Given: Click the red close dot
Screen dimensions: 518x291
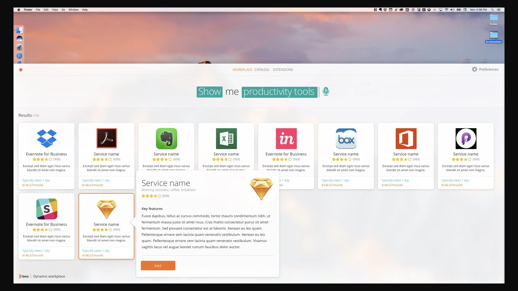Looking at the screenshot, I should coord(21,70).
